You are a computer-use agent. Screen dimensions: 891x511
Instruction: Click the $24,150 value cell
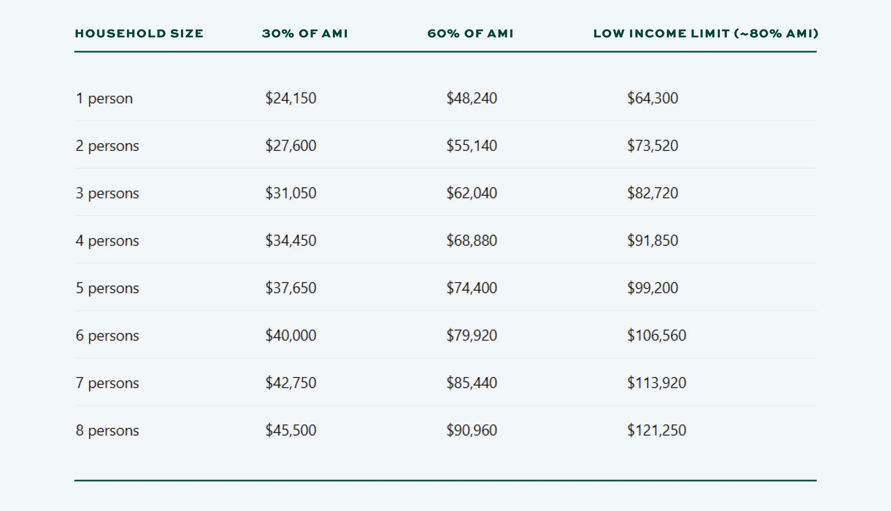pos(291,98)
